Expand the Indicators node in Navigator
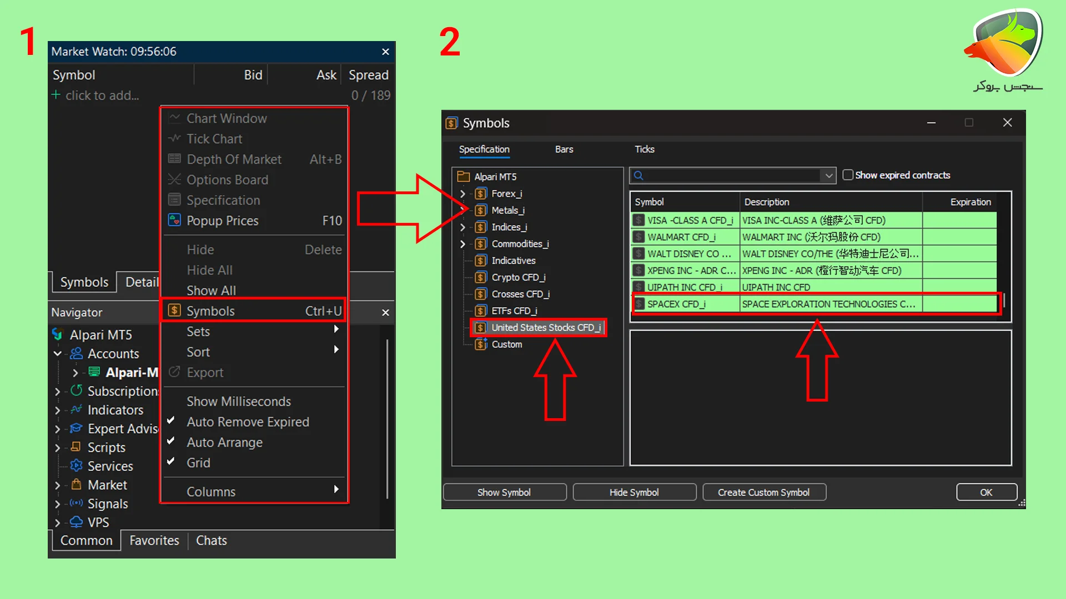The image size is (1066, 599). [57, 410]
